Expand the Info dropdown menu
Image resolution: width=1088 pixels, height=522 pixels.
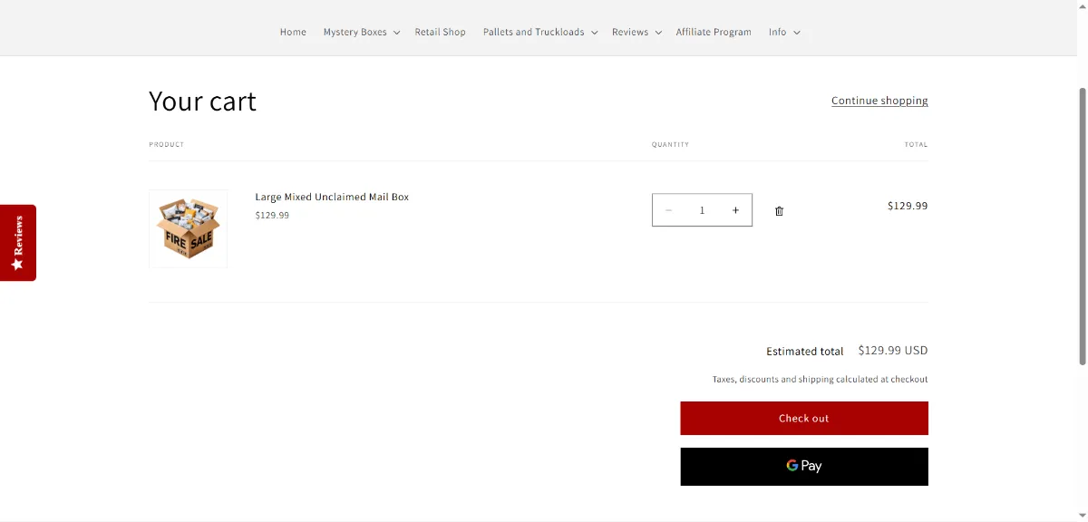pyautogui.click(x=784, y=32)
